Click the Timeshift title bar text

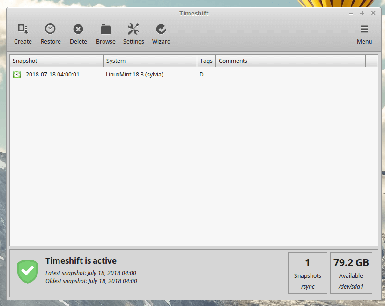[x=194, y=13]
